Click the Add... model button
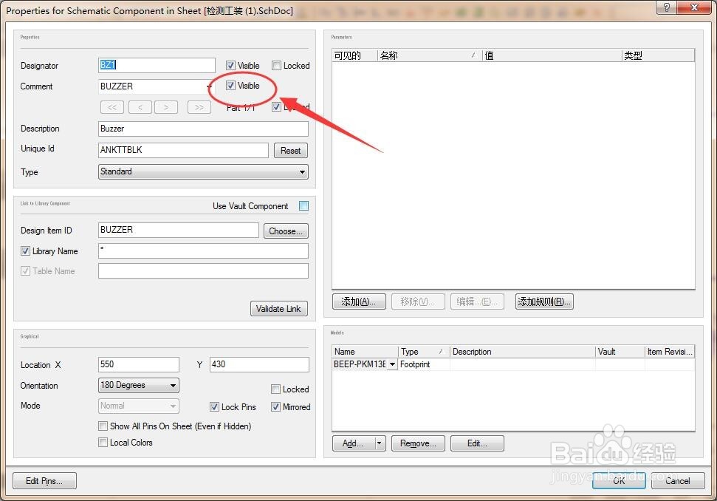 (354, 443)
